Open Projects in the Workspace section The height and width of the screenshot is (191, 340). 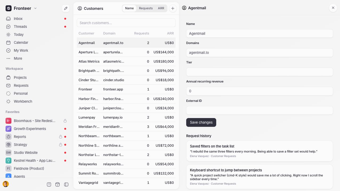tap(36, 77)
